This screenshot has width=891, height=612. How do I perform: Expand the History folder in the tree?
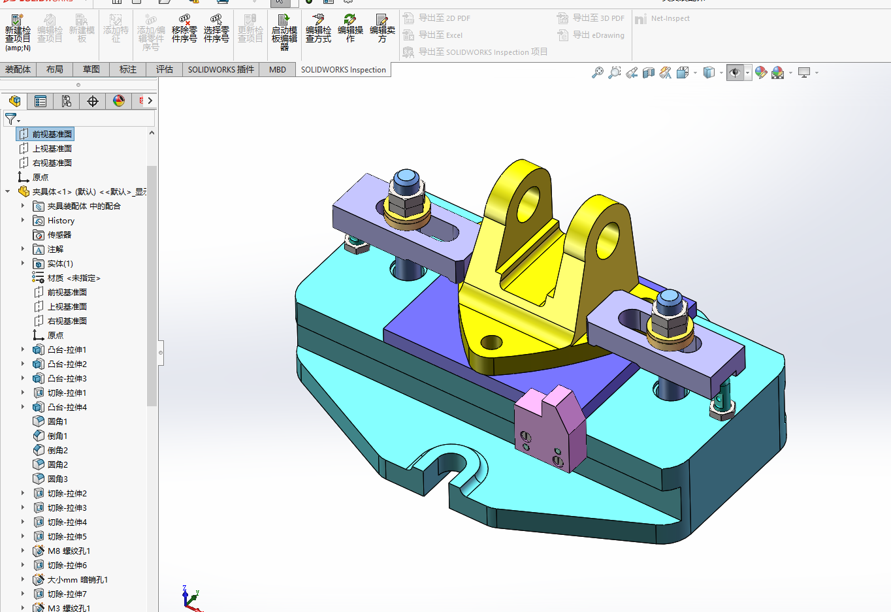[x=23, y=220]
